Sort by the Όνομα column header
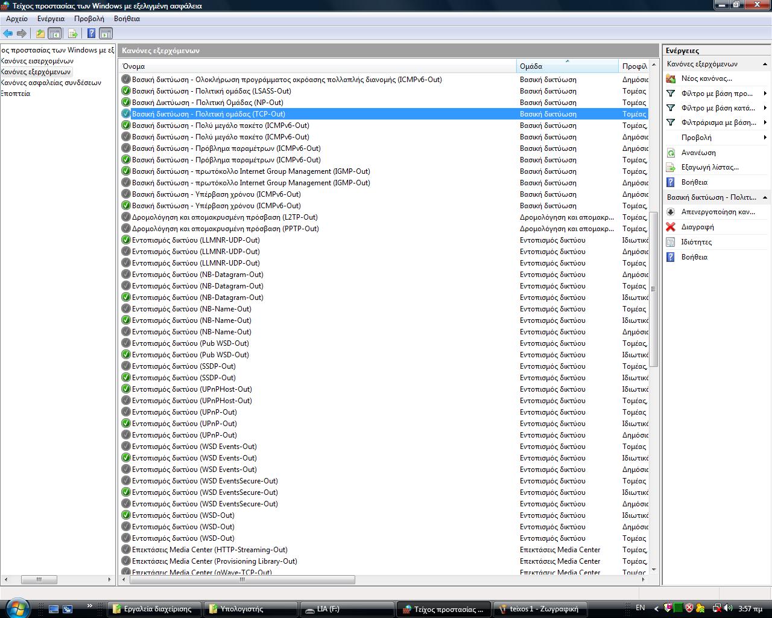The height and width of the screenshot is (618, 772). point(317,66)
